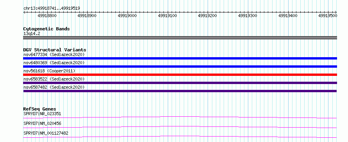Open the DGV Structural Variants track title
The width and height of the screenshot is (348, 142).
coord(55,50)
